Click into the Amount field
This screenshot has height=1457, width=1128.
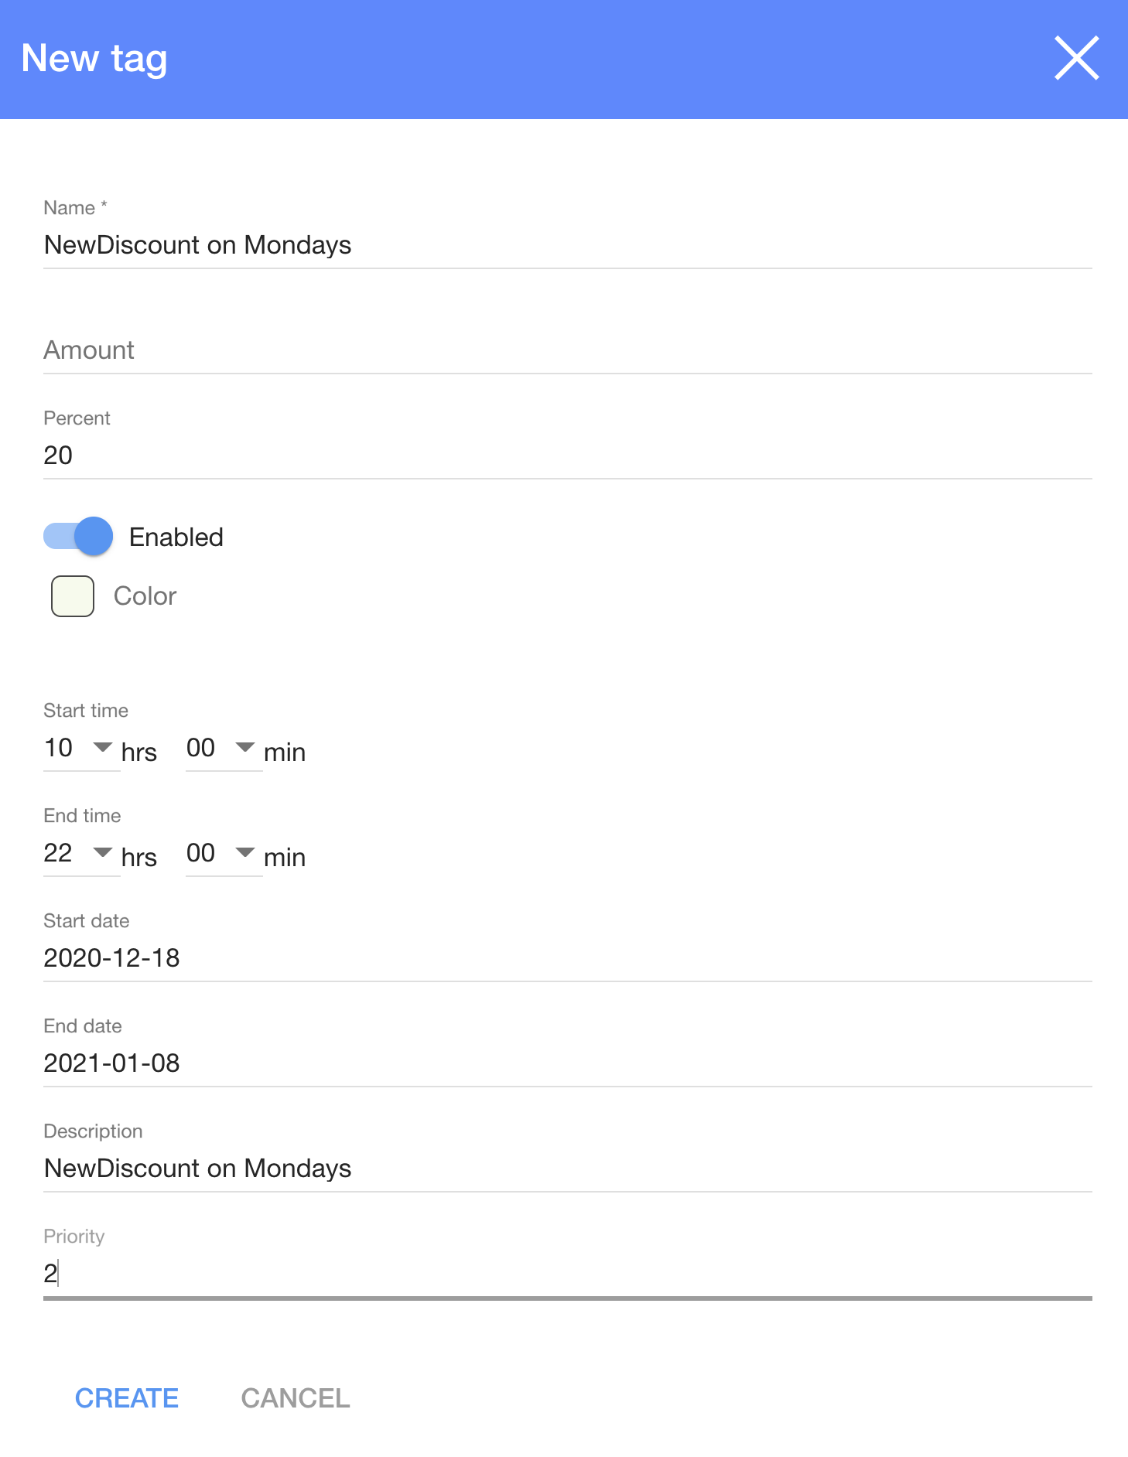pyautogui.click(x=566, y=350)
